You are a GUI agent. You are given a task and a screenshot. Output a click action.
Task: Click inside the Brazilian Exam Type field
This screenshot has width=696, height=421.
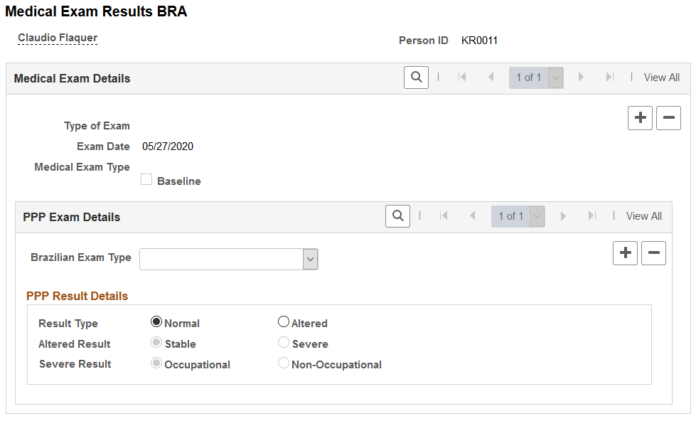(x=220, y=259)
